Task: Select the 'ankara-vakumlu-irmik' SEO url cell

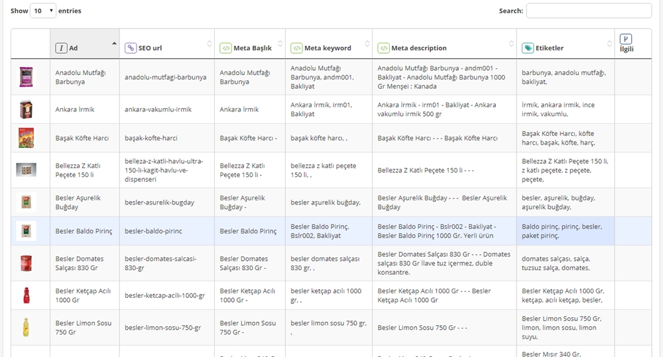Action: click(167, 109)
